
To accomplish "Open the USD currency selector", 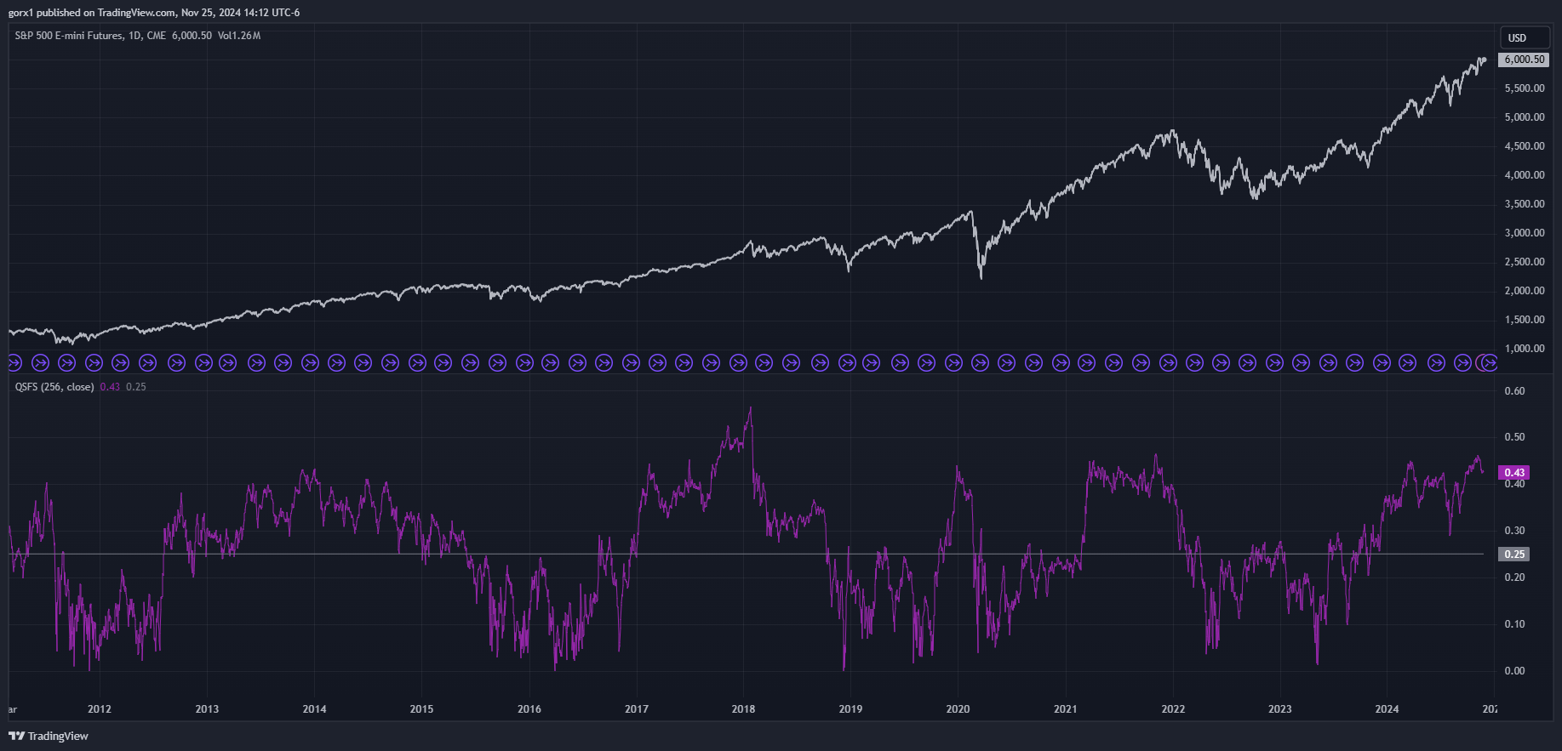I will (1525, 37).
